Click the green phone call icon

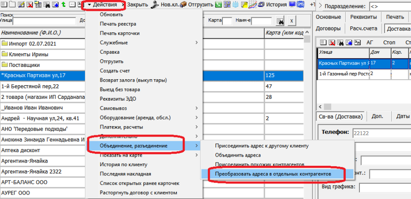pyautogui.click(x=219, y=5)
